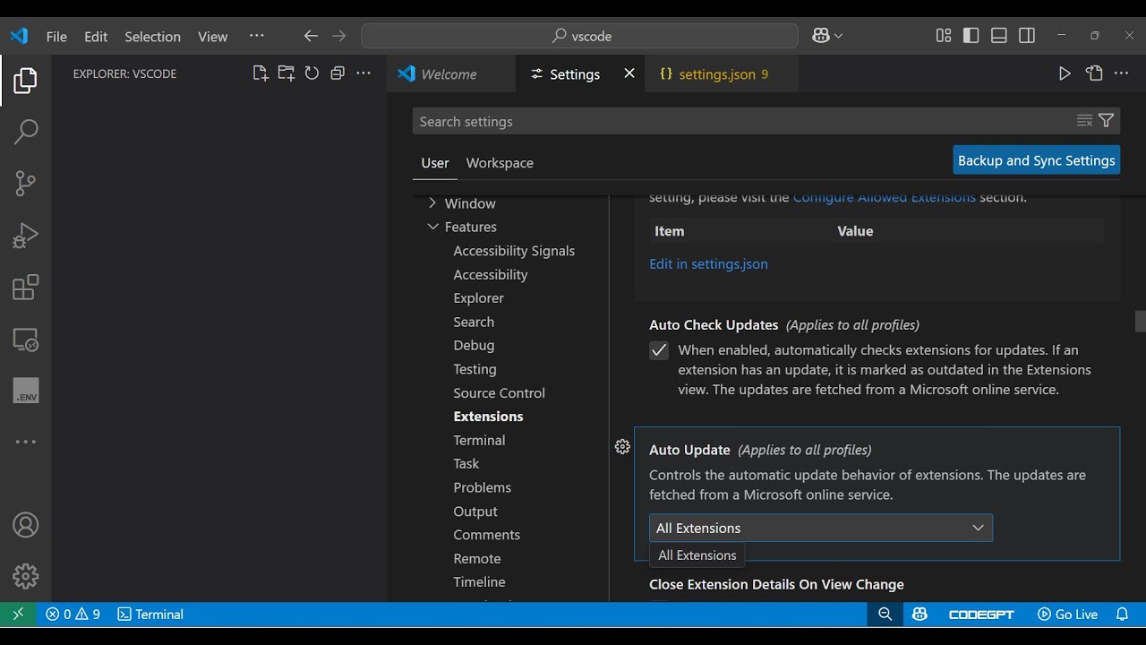Toggle secondary side bar visibility

tap(1027, 36)
